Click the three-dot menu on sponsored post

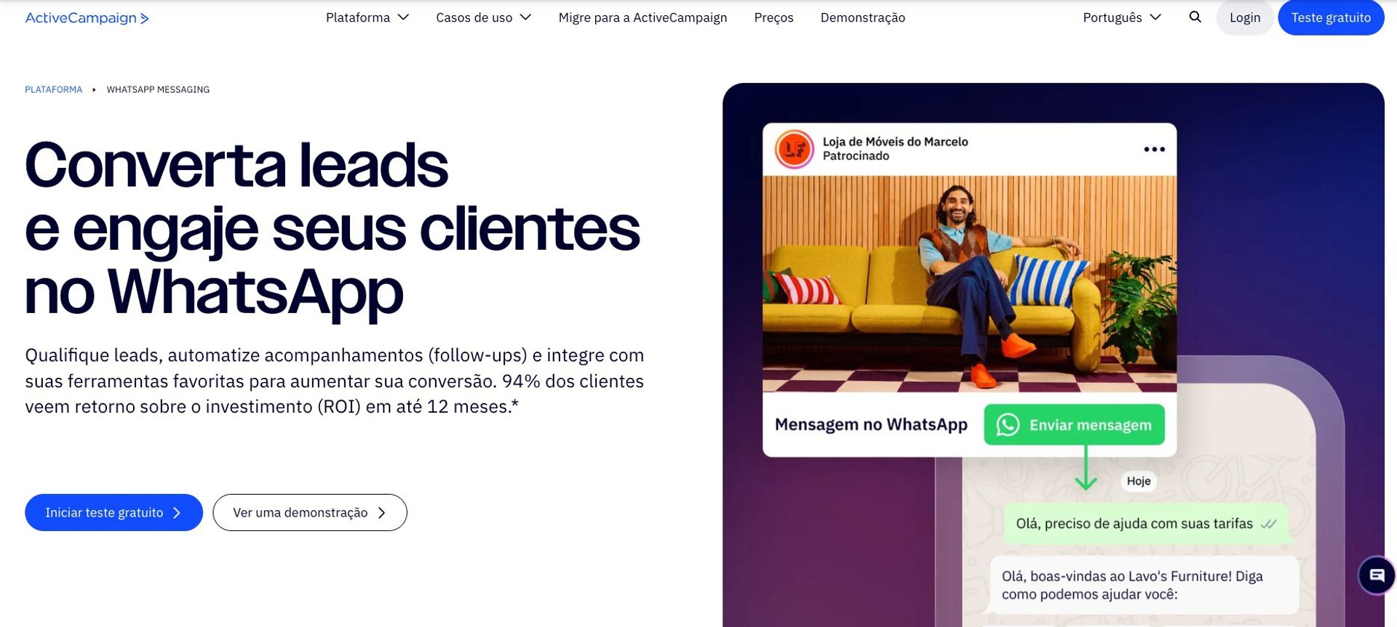(1154, 149)
